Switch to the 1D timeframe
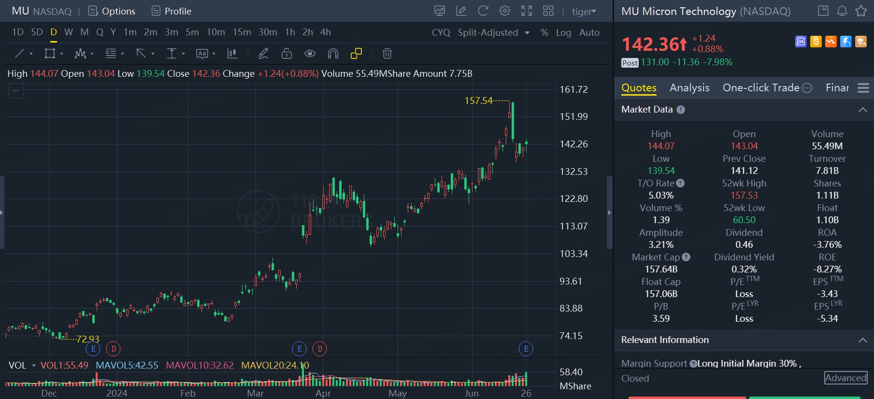This screenshot has width=874, height=399. 18,32
